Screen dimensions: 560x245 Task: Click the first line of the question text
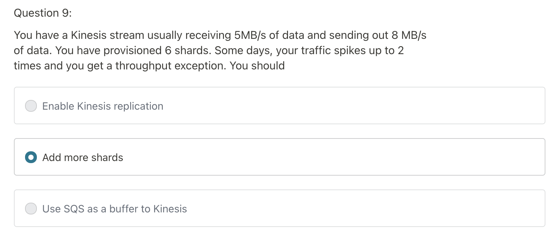[220, 35]
